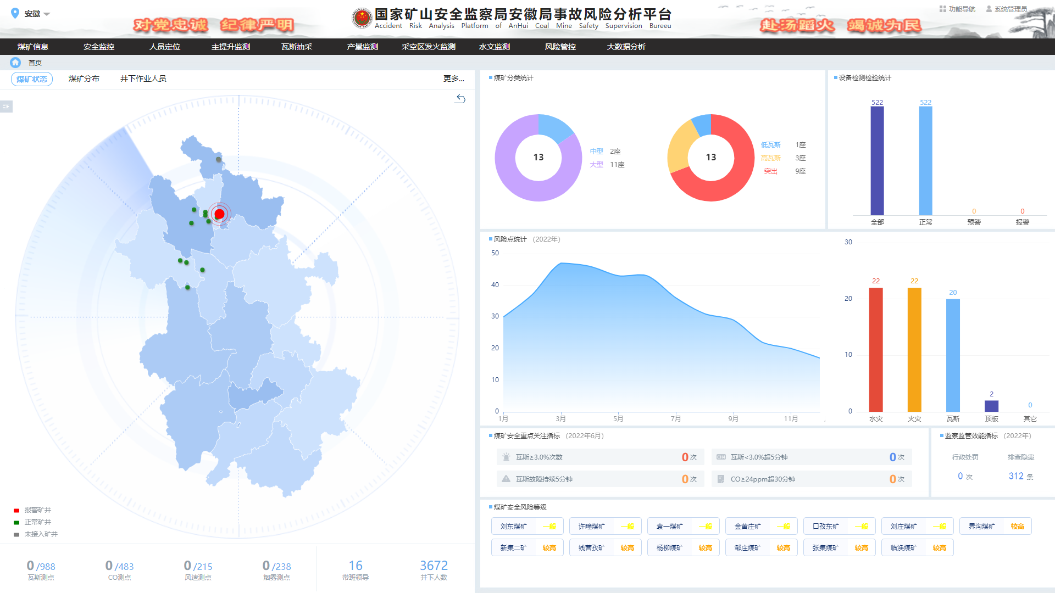
Task: Expand the left side panel icon
Action: pyautogui.click(x=6, y=107)
